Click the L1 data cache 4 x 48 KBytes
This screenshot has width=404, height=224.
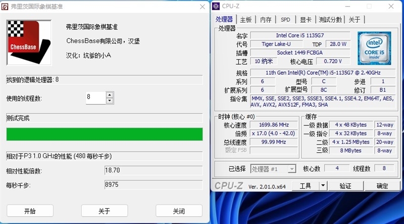coord(351,125)
